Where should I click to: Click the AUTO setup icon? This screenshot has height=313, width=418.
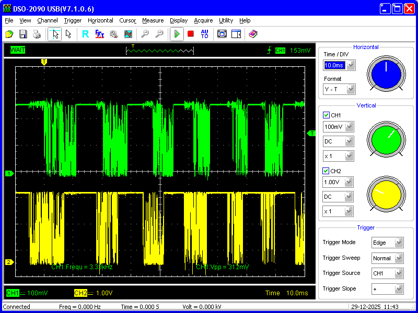(204, 34)
